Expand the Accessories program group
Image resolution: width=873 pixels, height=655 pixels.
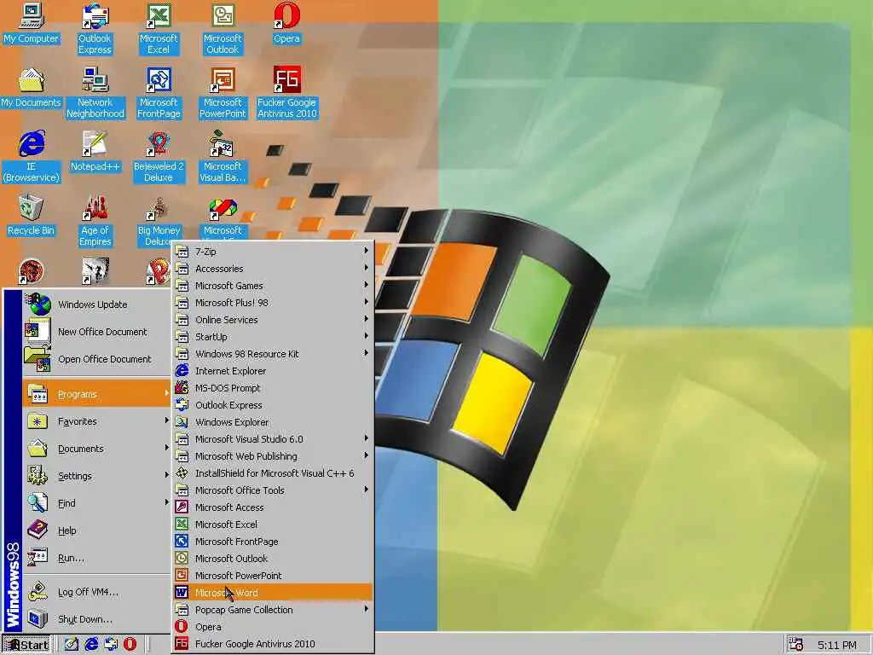click(x=273, y=269)
